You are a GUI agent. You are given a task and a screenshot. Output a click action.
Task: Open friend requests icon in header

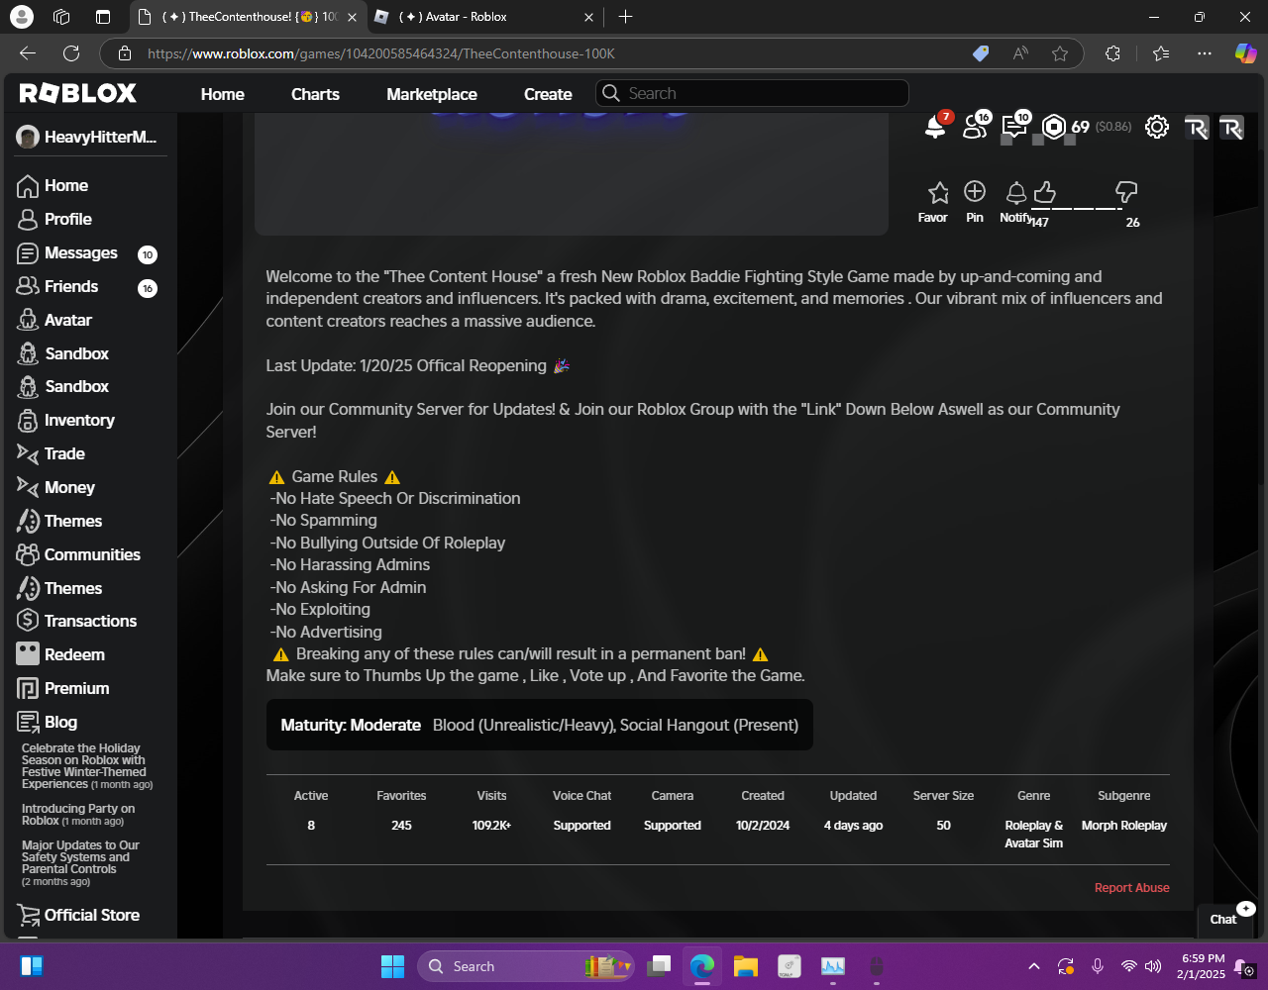pos(975,127)
